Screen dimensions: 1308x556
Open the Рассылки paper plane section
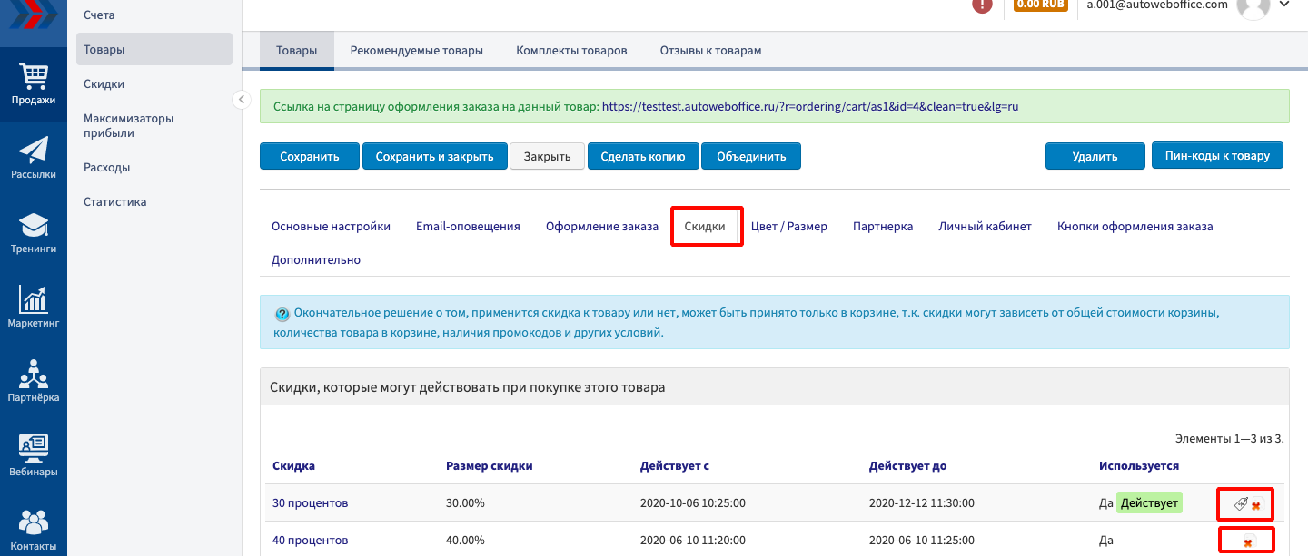pos(34,158)
